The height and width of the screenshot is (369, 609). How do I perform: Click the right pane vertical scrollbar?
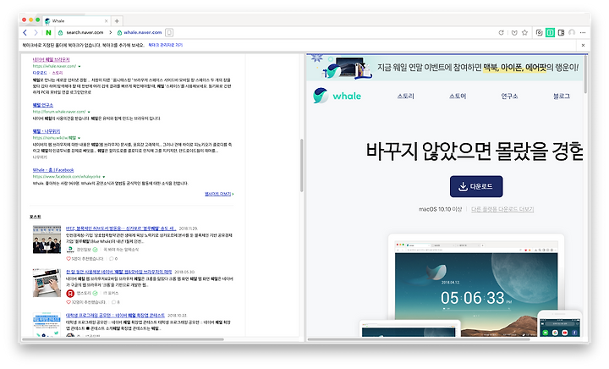pos(585,74)
